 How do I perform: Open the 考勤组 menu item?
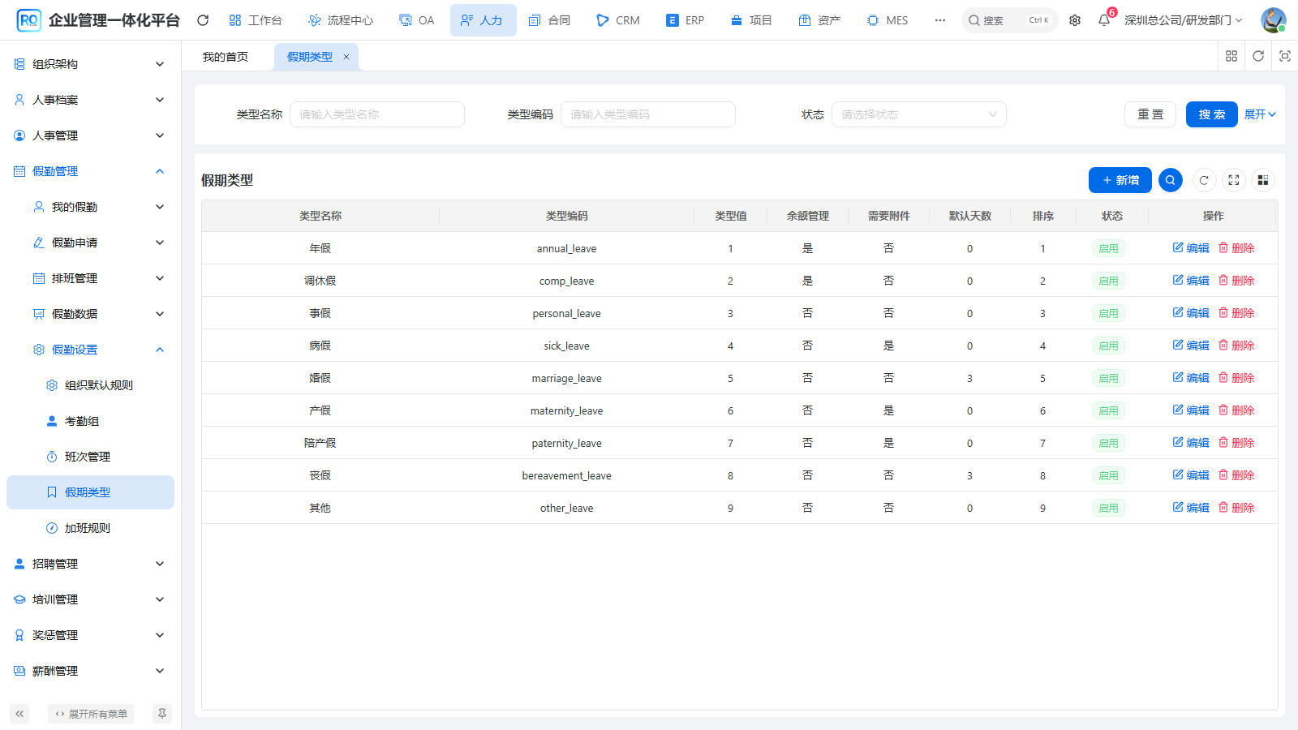90,421
